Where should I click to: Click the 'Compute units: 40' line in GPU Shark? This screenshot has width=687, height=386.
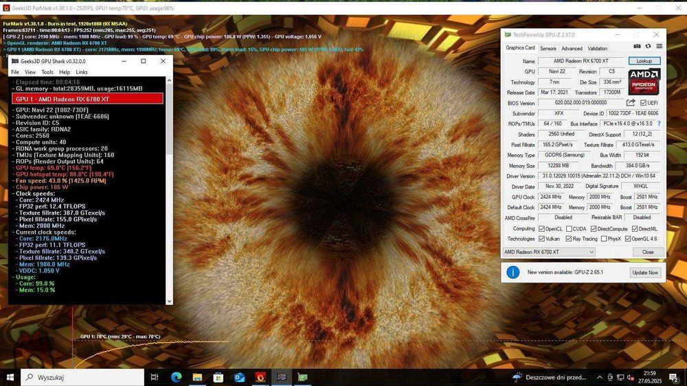(41, 142)
